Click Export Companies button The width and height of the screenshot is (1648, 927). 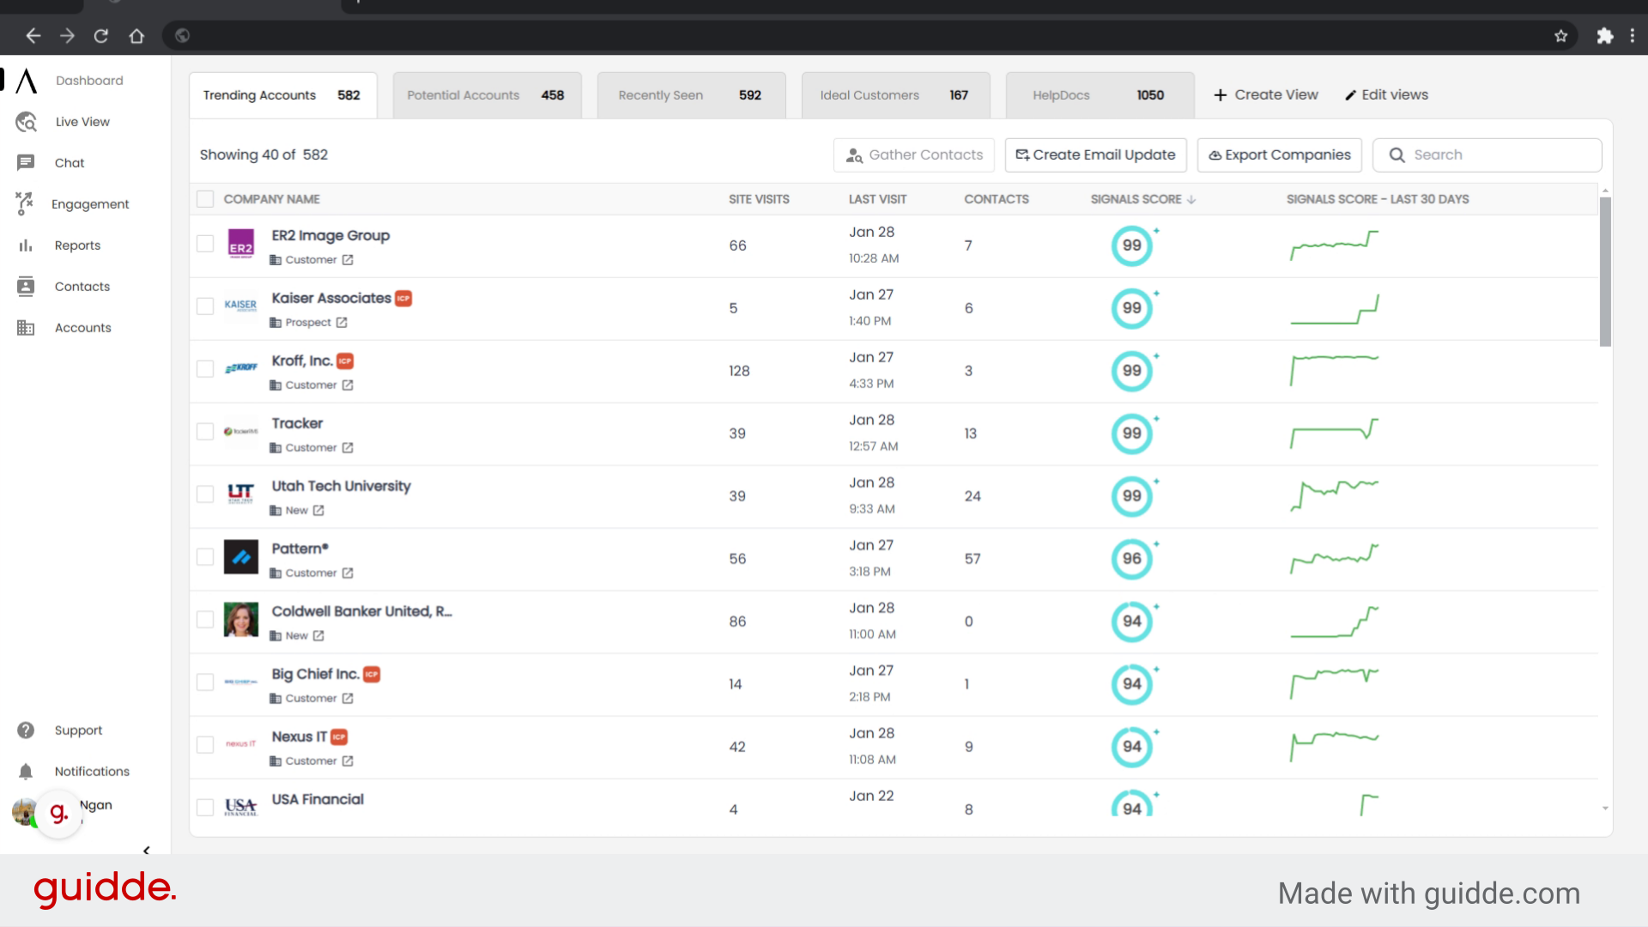click(1279, 155)
